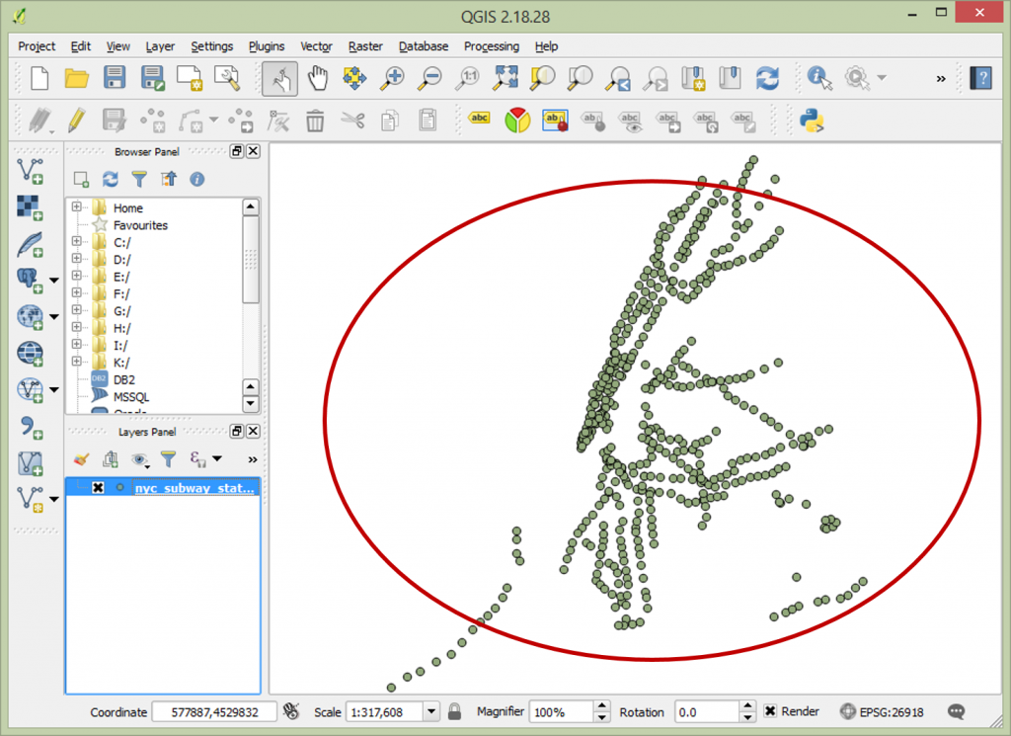Expand the C:/ drive node
Screen dimensions: 1011x736
click(x=76, y=242)
